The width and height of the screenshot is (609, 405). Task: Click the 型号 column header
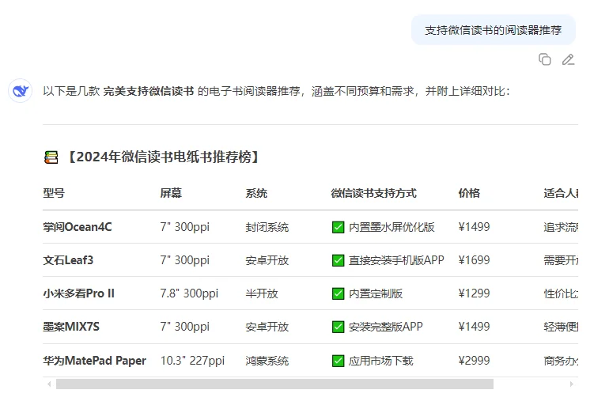pos(54,193)
